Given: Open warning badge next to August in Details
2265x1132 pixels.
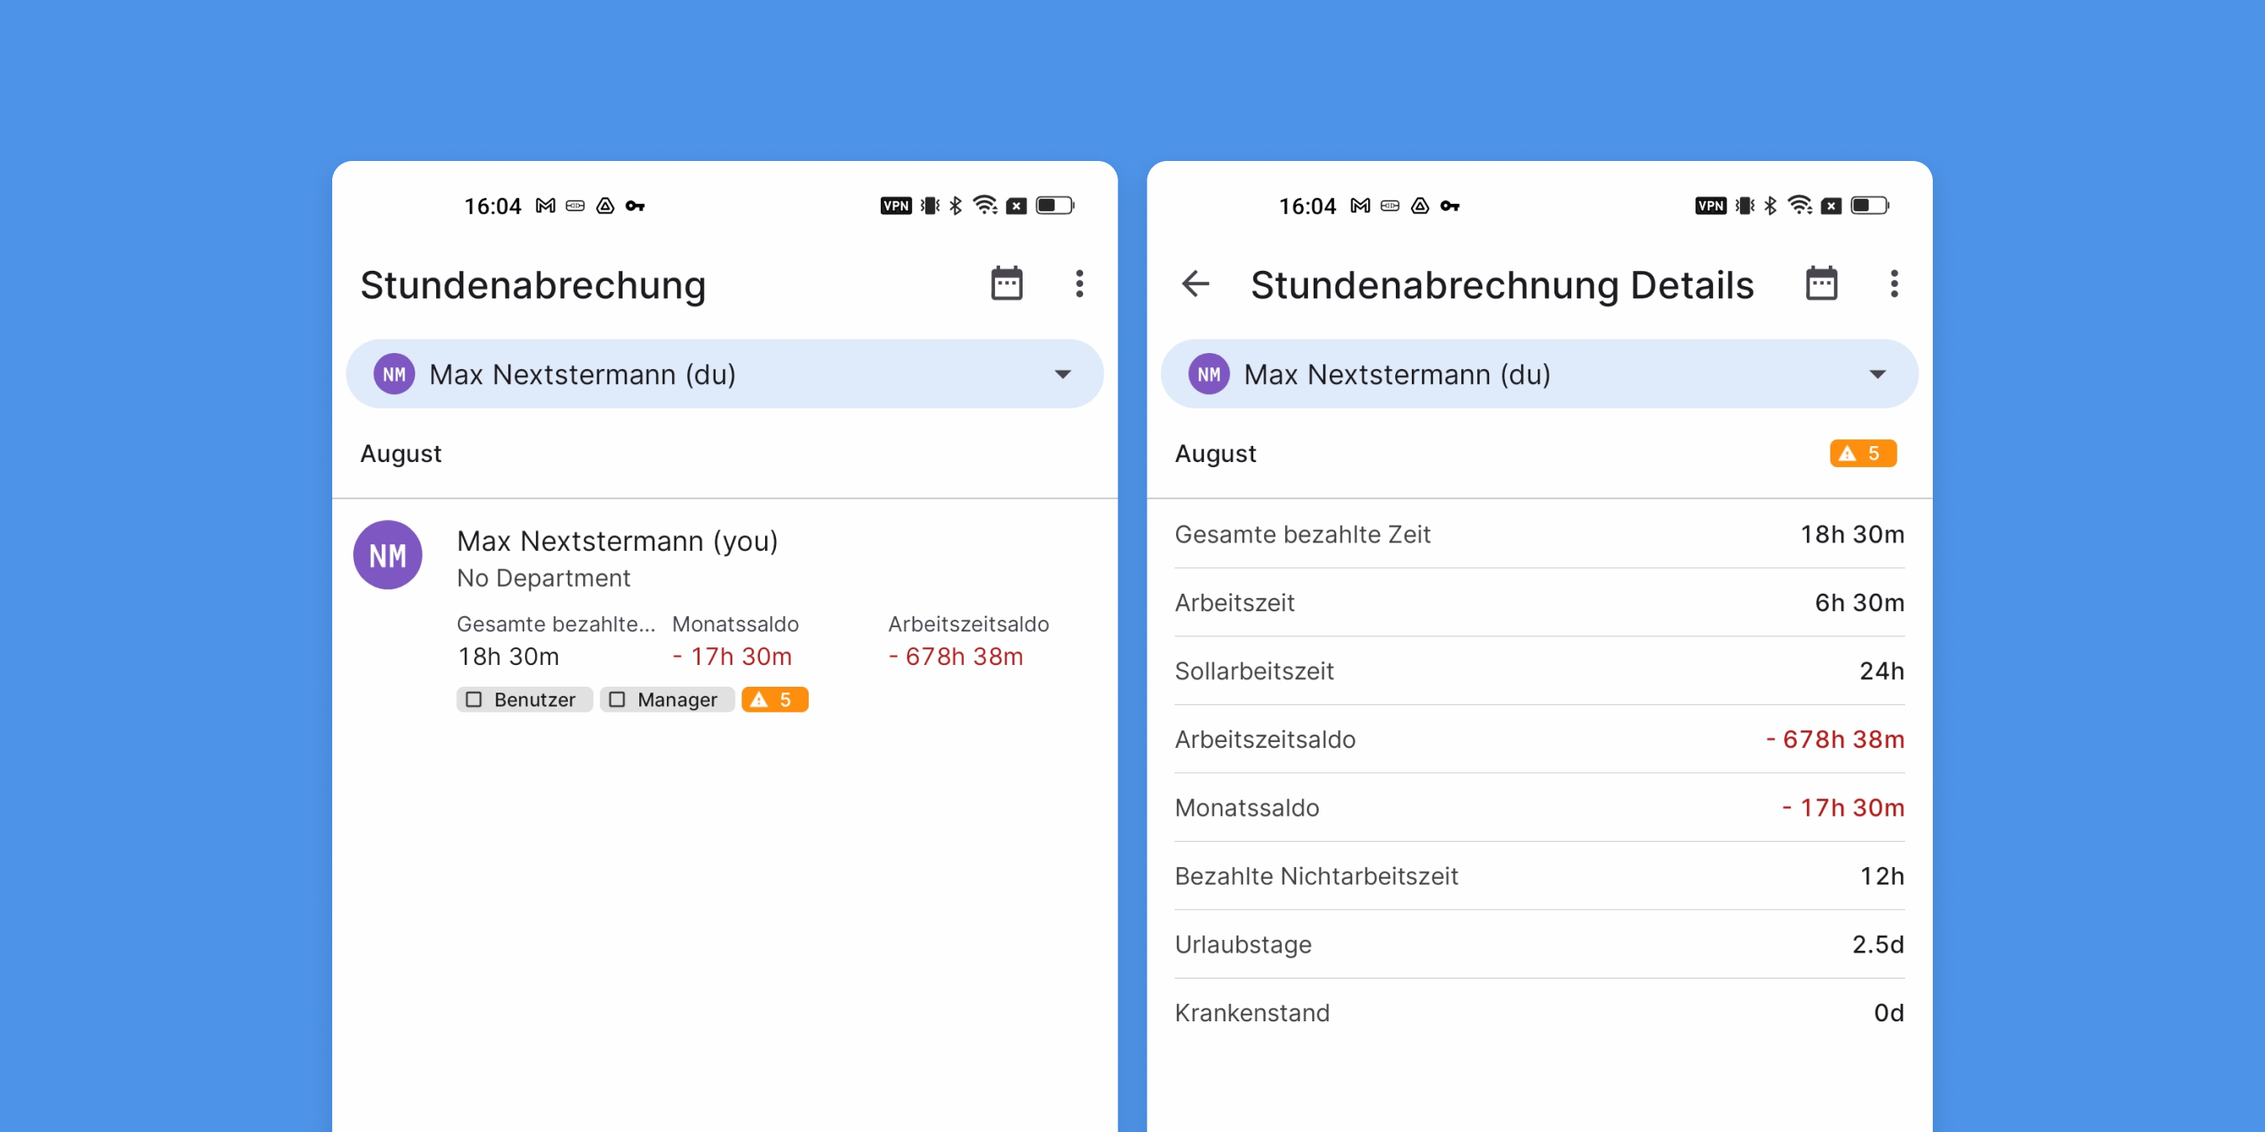Looking at the screenshot, I should tap(1863, 454).
